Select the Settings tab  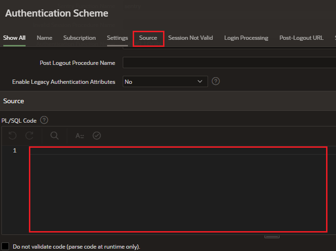117,38
